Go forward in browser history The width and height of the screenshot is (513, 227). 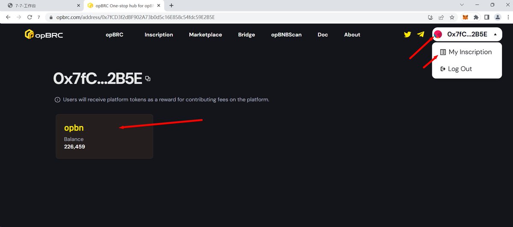[19, 17]
